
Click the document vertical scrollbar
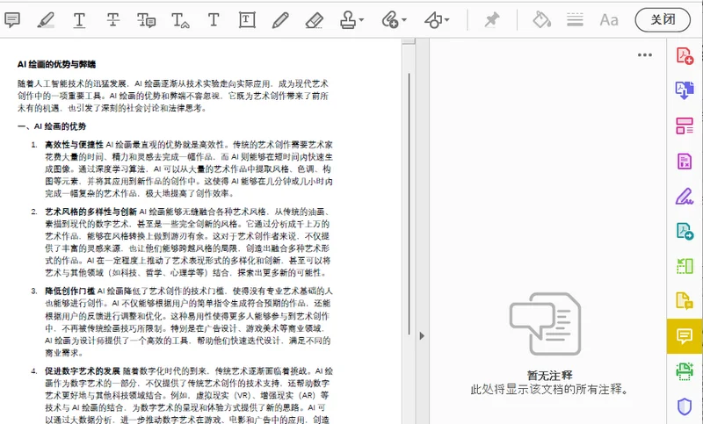(x=409, y=204)
